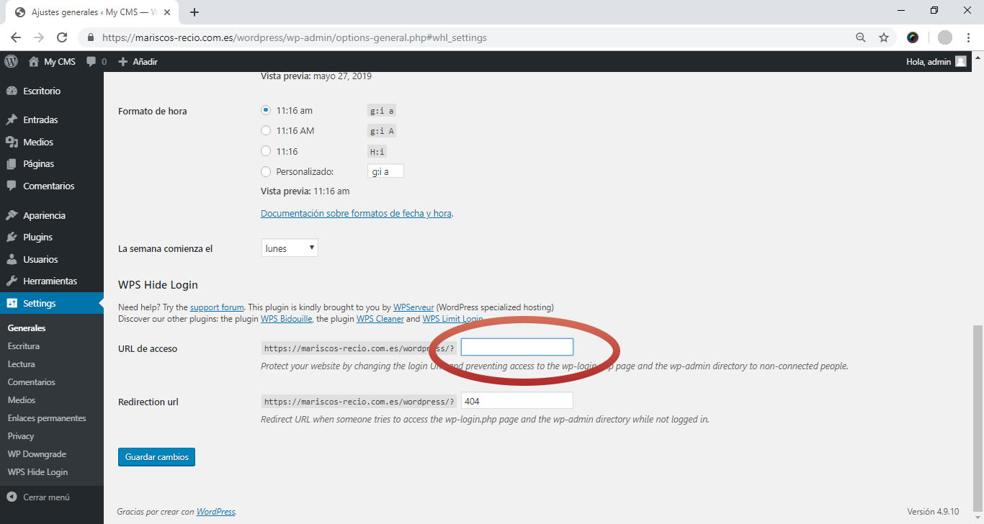Viewport: 984px width, 524px height.
Task: Click the Añadir new content button
Action: click(138, 62)
